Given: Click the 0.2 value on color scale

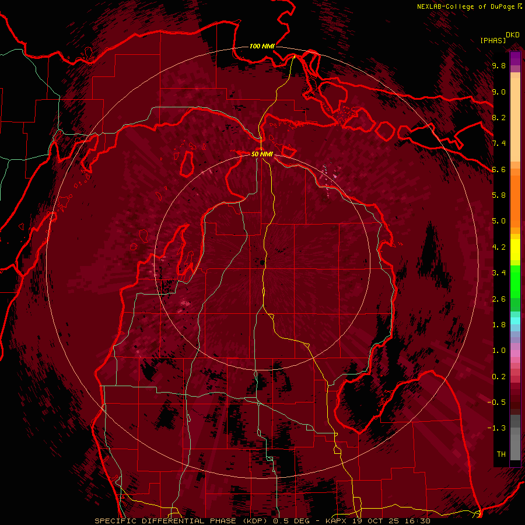Looking at the screenshot, I should coord(499,377).
